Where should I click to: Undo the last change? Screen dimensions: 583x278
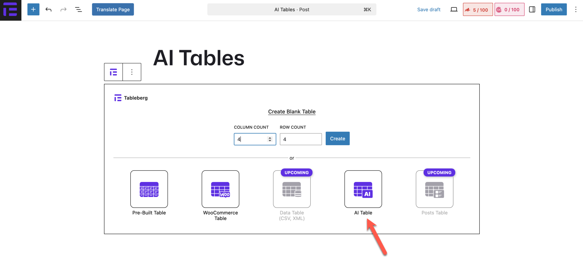(x=48, y=9)
